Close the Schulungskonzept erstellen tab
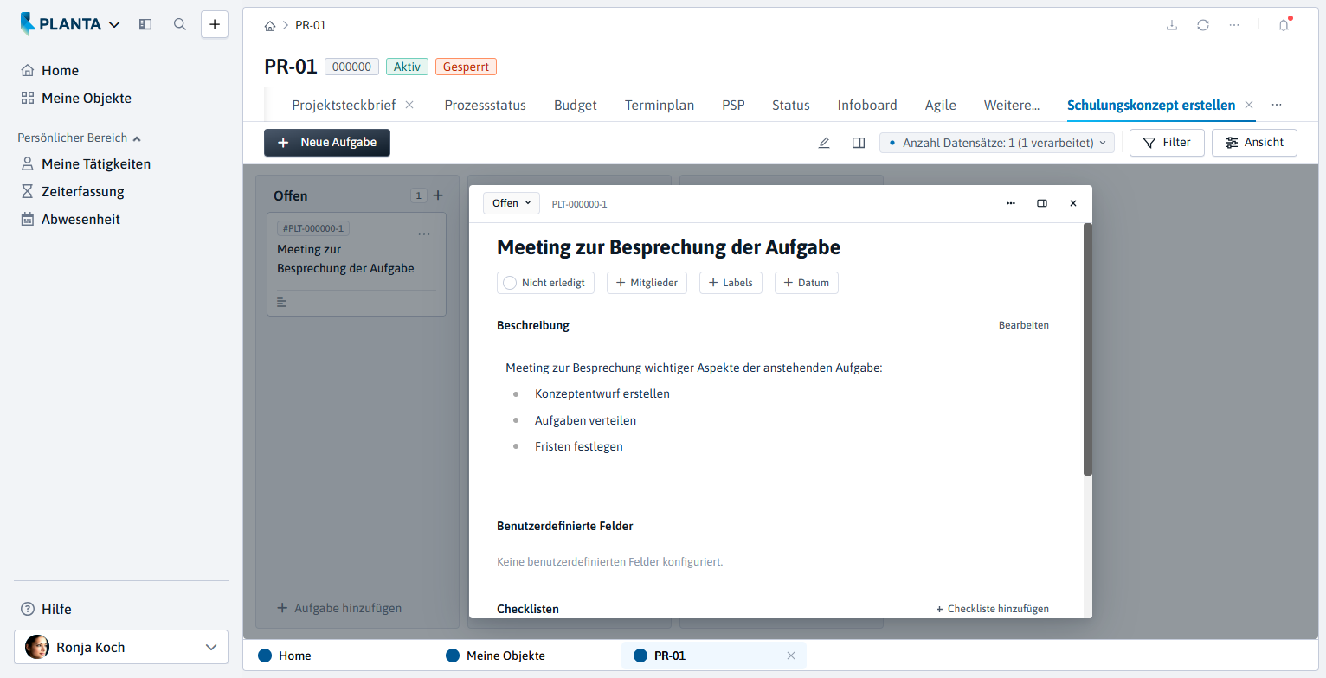Screen dimensions: 1326x678 1249,105
